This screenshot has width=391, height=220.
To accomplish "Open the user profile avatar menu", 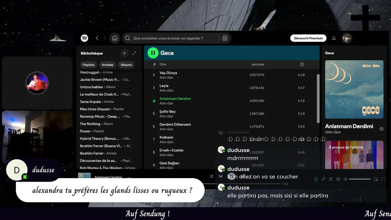I will pos(347,38).
